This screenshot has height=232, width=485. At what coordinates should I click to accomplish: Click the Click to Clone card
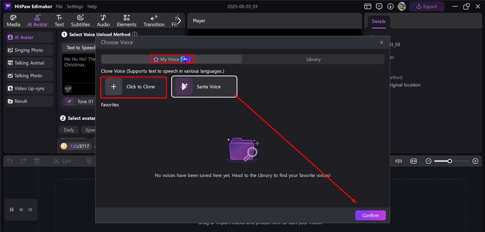pyautogui.click(x=133, y=87)
